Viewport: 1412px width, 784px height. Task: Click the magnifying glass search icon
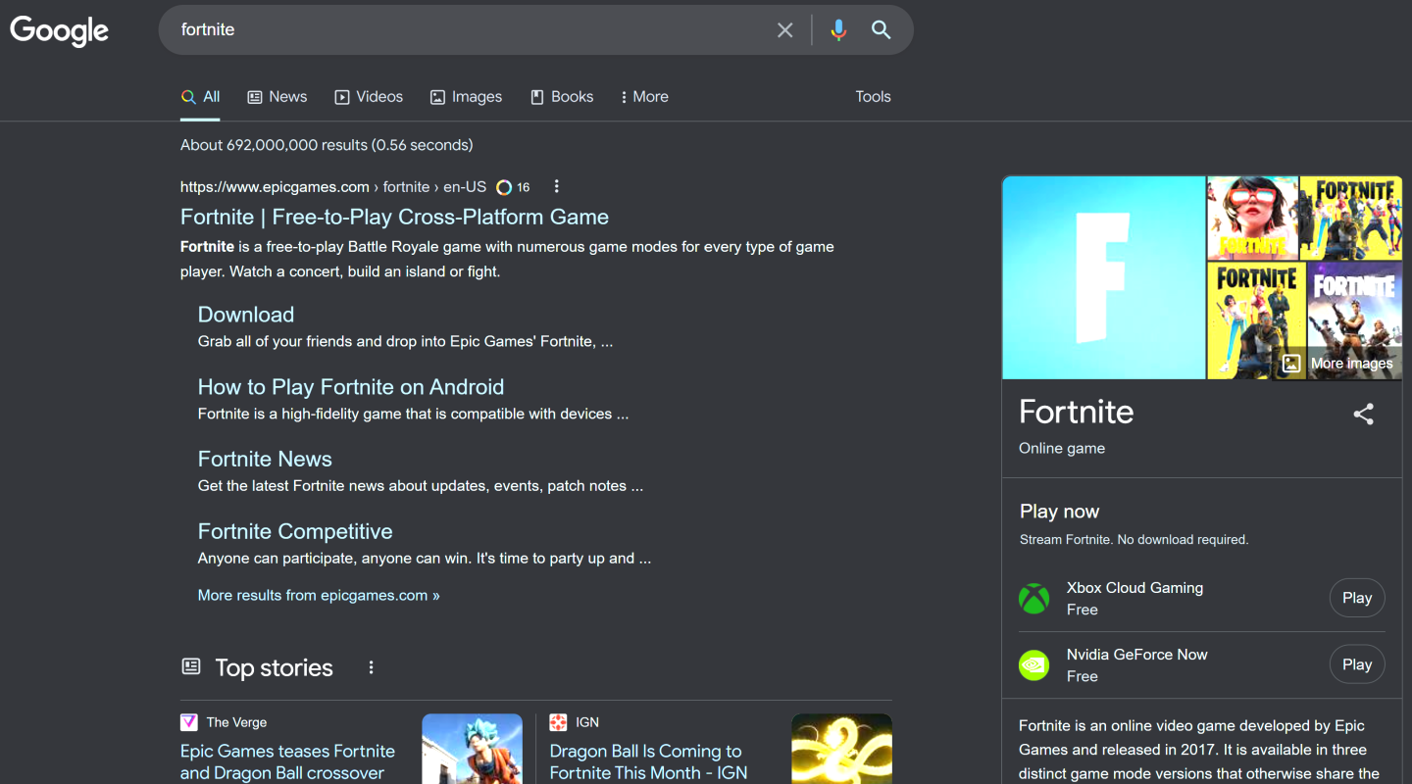[881, 29]
